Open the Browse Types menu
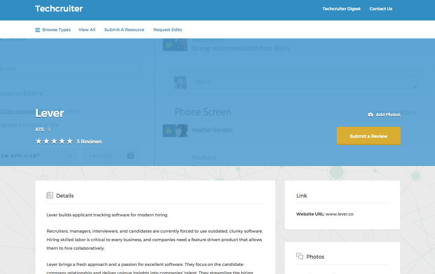 56,30
